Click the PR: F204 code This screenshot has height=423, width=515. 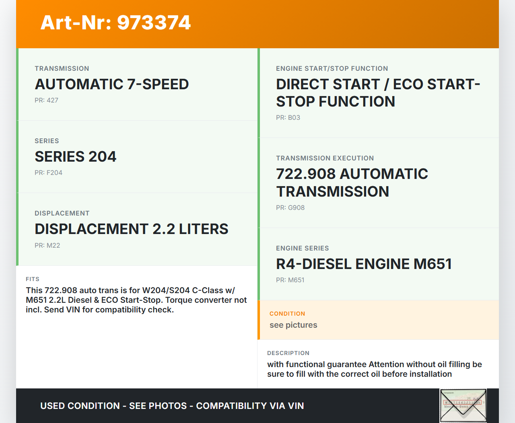[48, 173]
